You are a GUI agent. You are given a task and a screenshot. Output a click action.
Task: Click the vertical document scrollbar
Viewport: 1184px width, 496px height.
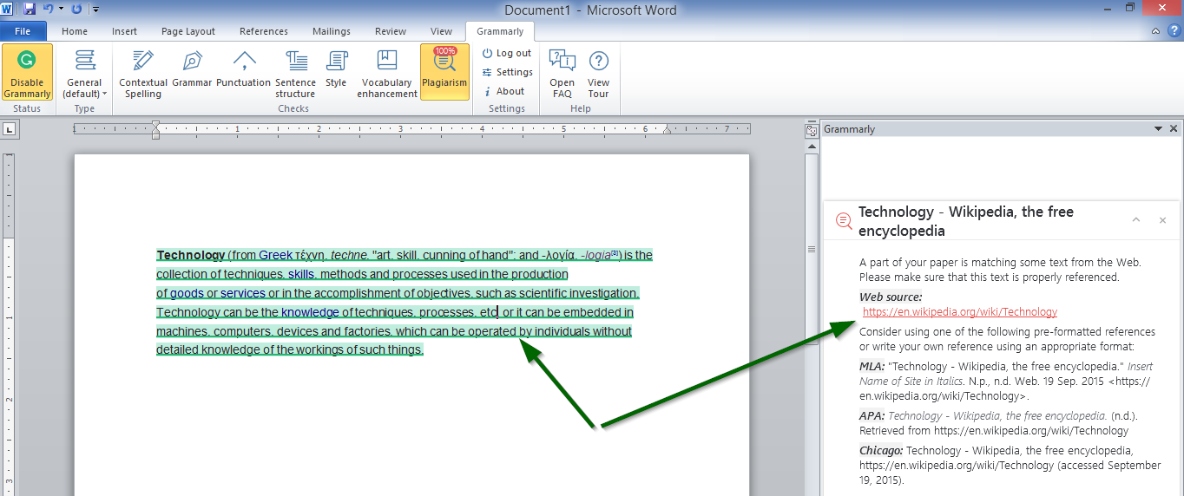(812, 249)
